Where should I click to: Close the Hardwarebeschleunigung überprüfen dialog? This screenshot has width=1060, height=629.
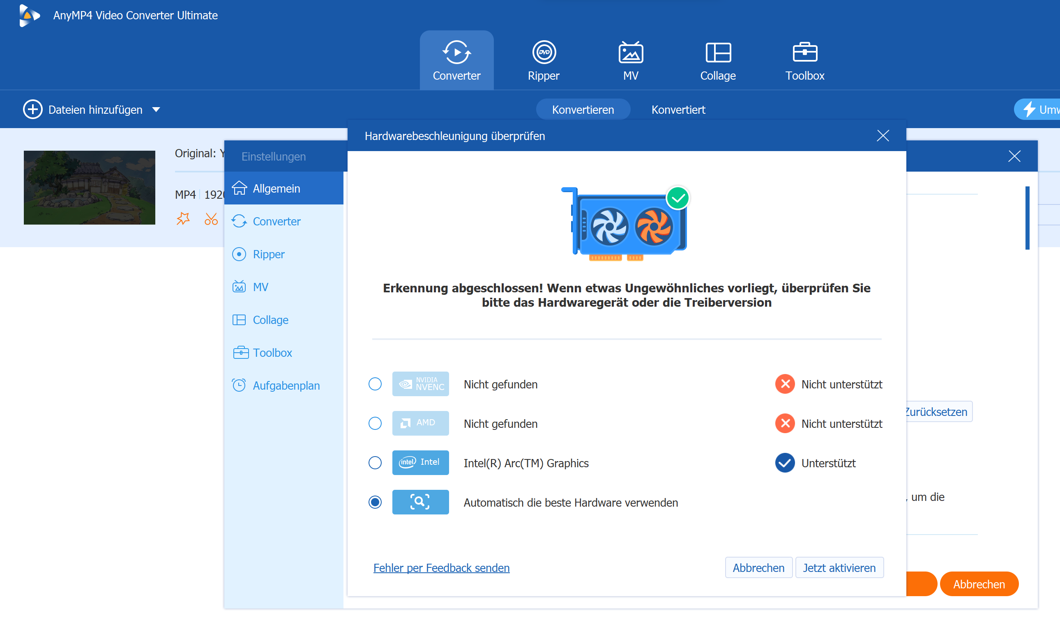tap(883, 136)
